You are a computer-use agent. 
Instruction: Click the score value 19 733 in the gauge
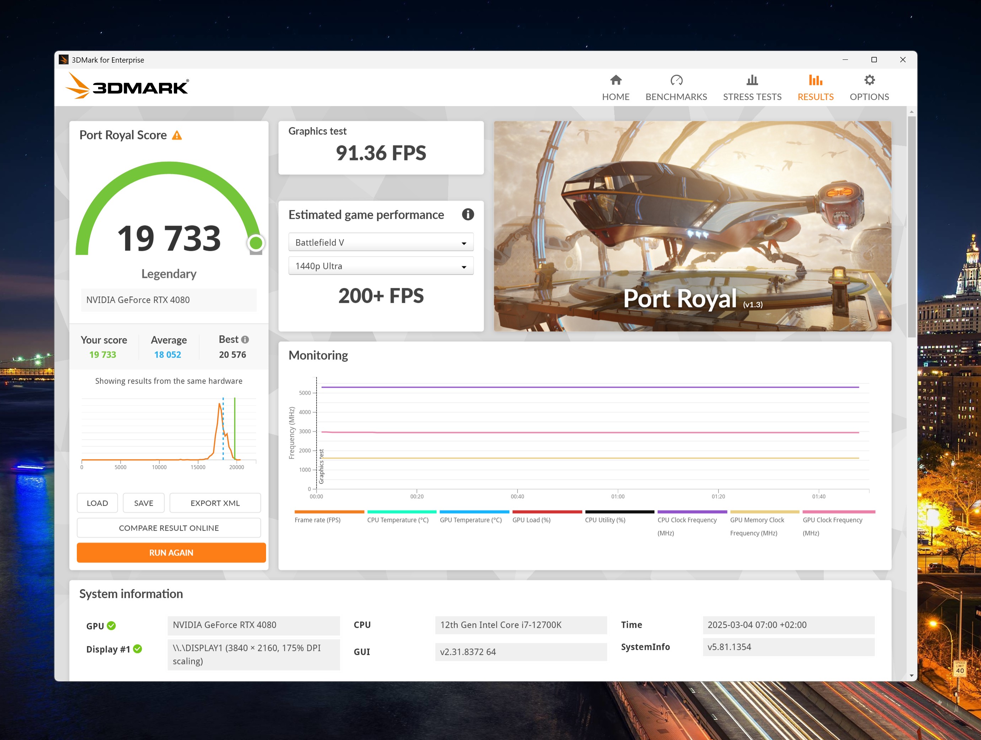pyautogui.click(x=169, y=238)
